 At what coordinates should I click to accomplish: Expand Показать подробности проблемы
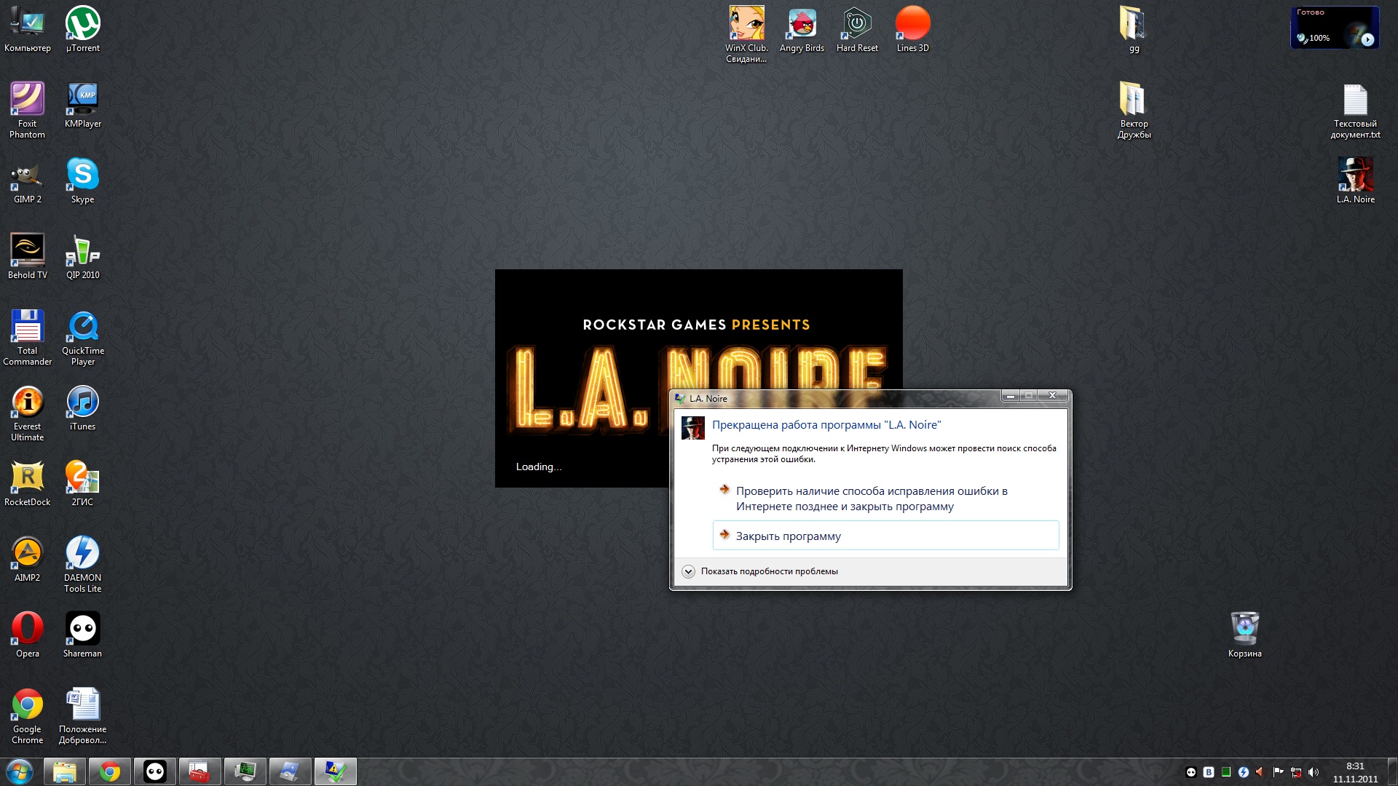coord(760,571)
